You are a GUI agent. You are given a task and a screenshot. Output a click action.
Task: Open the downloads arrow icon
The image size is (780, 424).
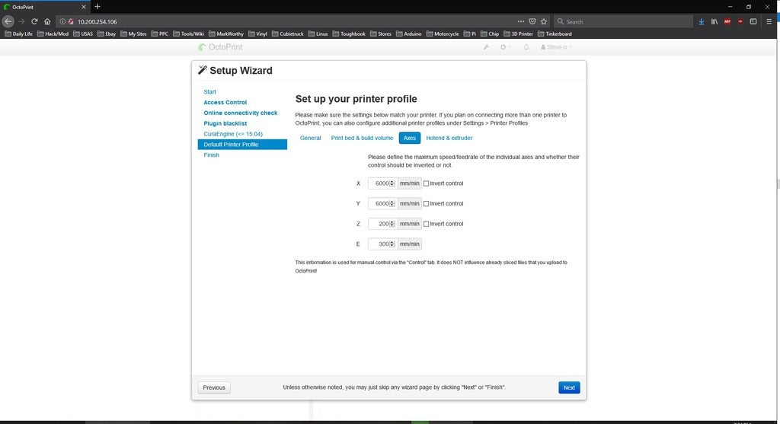(702, 21)
